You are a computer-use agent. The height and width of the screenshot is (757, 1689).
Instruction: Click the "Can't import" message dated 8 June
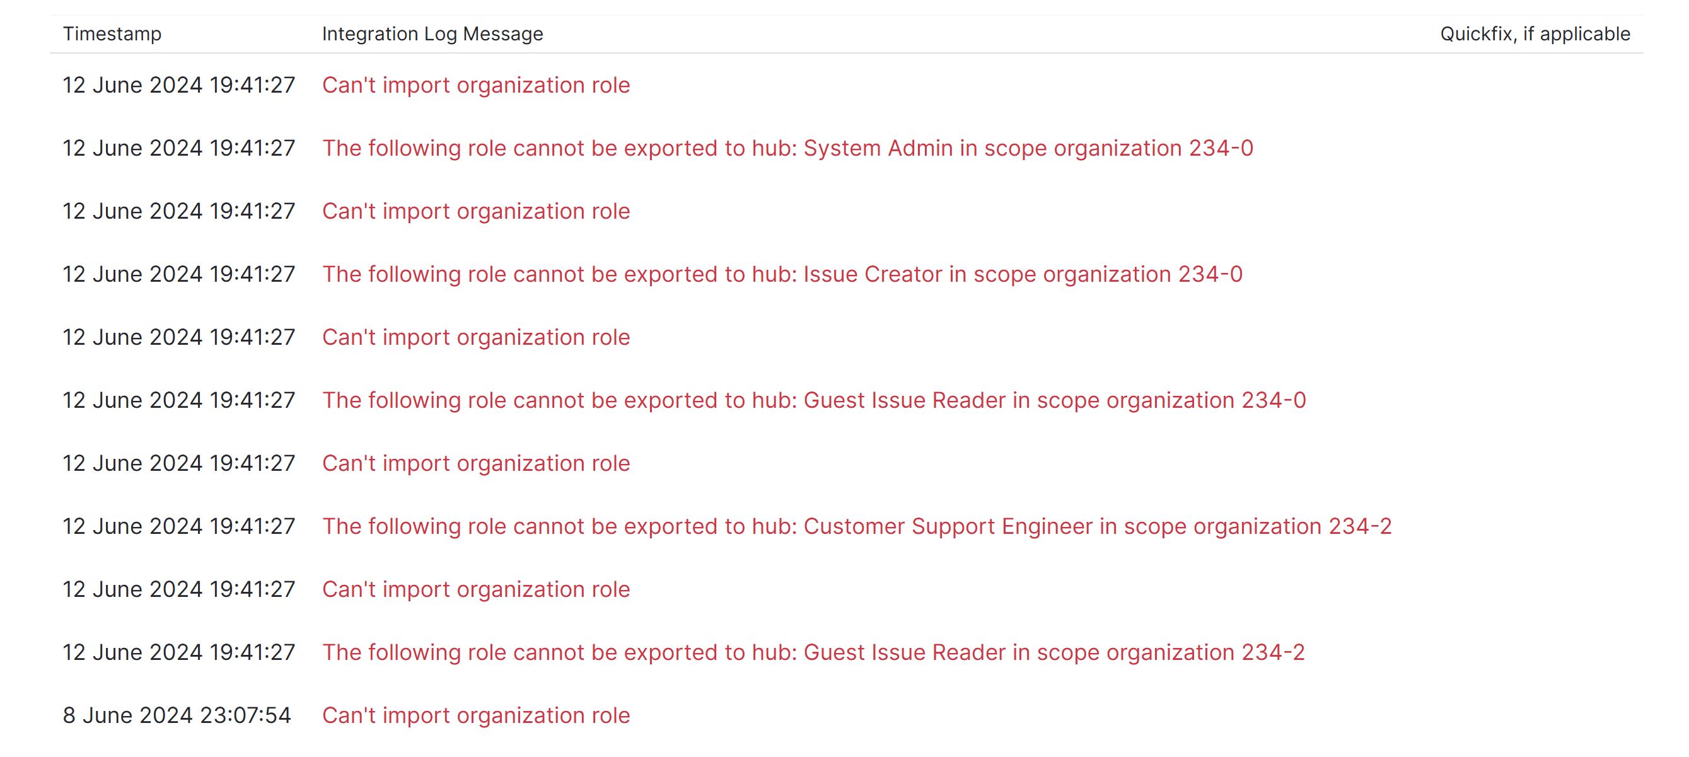[x=475, y=715]
